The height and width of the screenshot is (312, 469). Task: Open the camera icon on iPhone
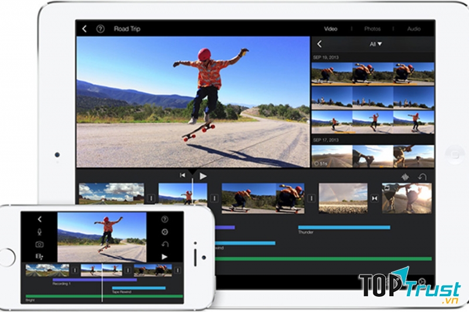coord(39,245)
